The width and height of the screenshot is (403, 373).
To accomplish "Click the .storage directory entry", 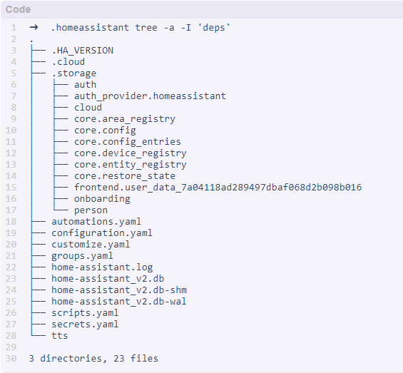I will (73, 73).
